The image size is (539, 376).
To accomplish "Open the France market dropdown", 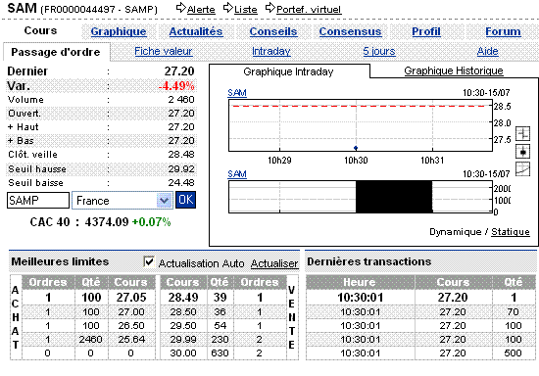I will tap(122, 200).
